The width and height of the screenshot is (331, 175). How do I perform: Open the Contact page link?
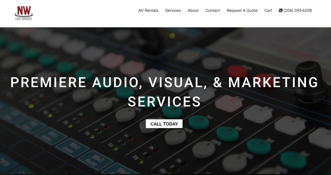coord(213,11)
